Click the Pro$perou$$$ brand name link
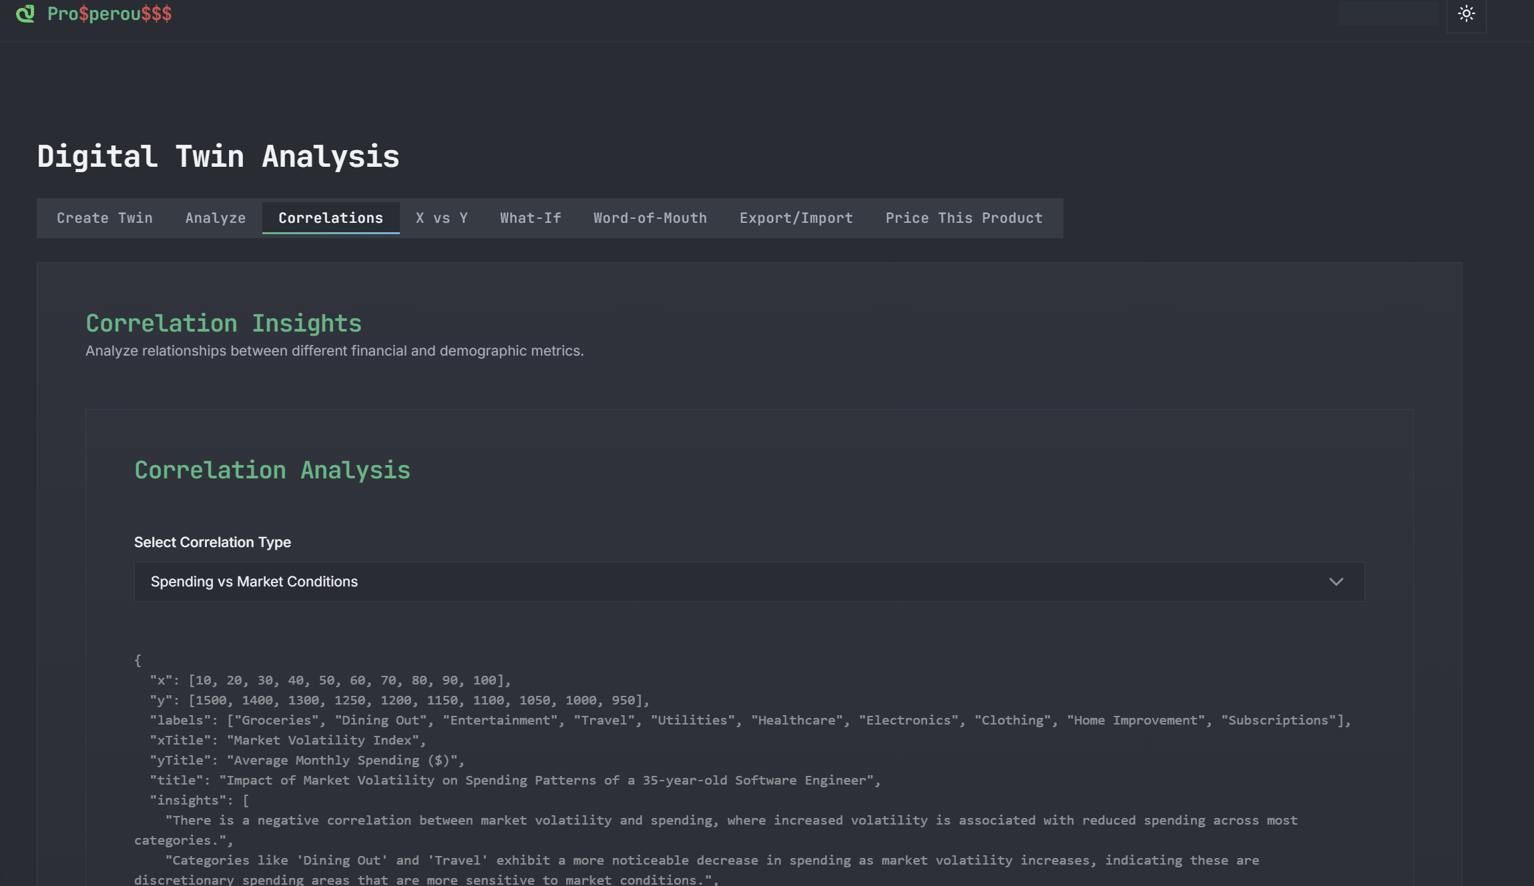The image size is (1534, 886). 109,14
